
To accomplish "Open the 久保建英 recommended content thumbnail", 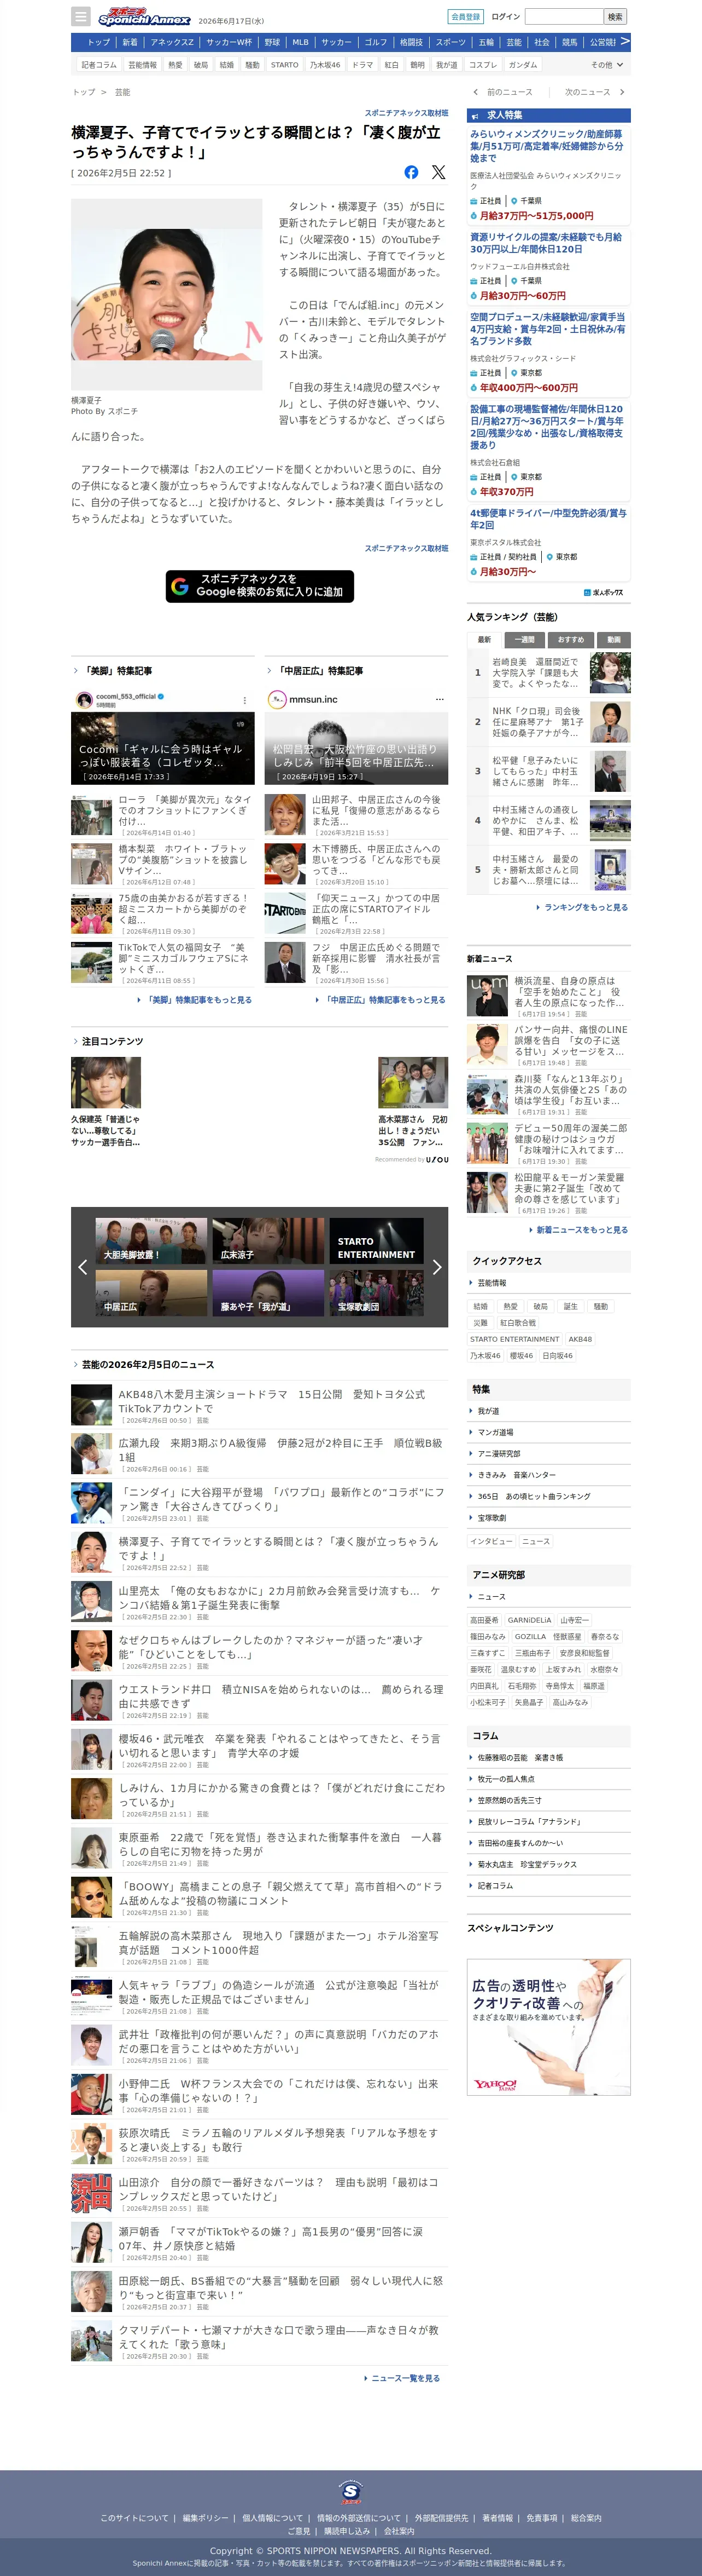I will pyautogui.click(x=106, y=1082).
